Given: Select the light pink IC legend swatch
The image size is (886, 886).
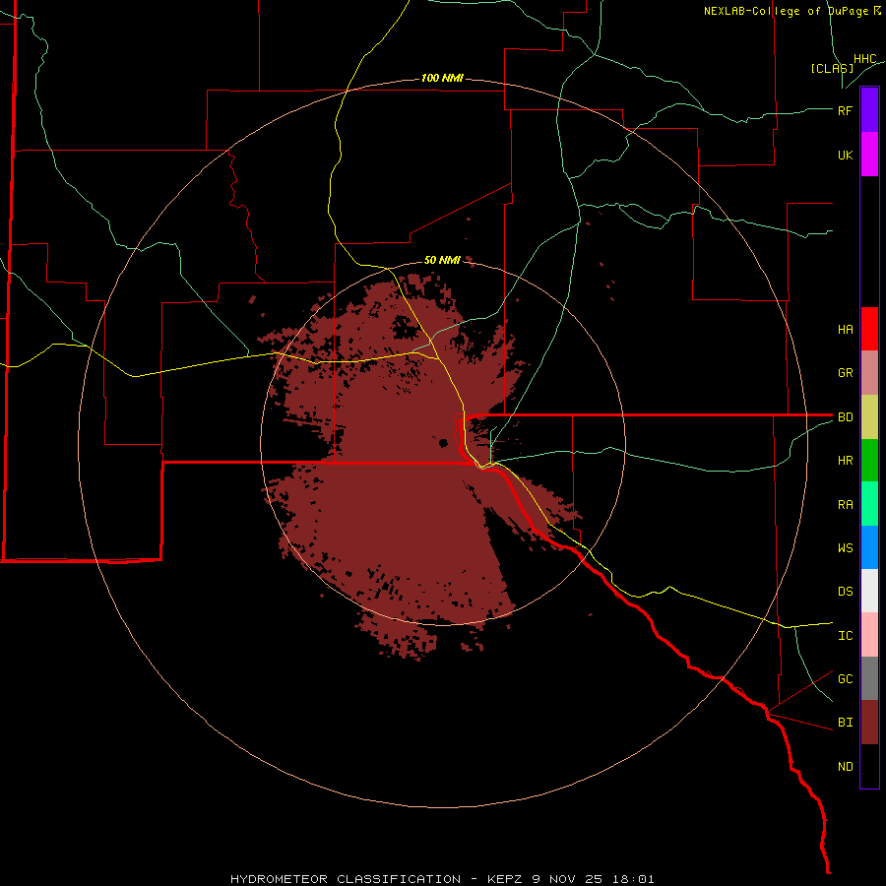Looking at the screenshot, I should pos(869,635).
